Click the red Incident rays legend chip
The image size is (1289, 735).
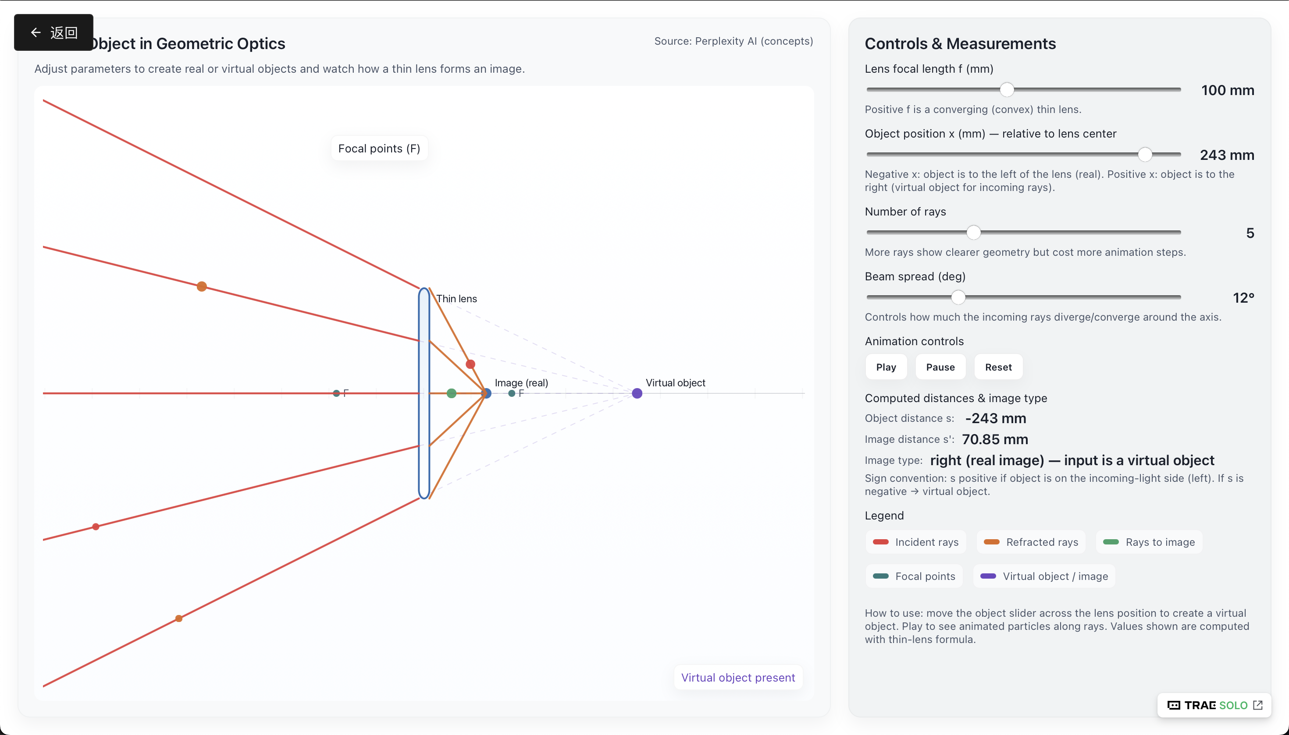915,542
